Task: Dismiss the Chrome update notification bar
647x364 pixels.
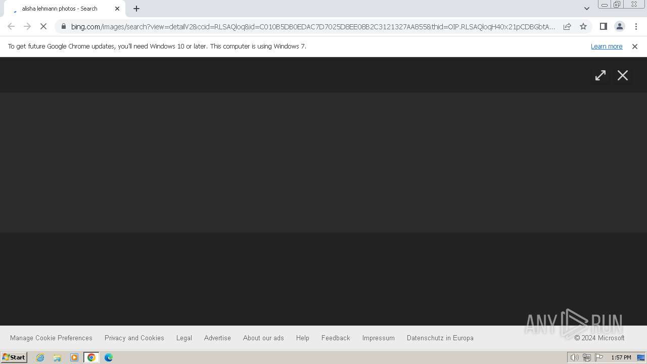Action: (635, 46)
